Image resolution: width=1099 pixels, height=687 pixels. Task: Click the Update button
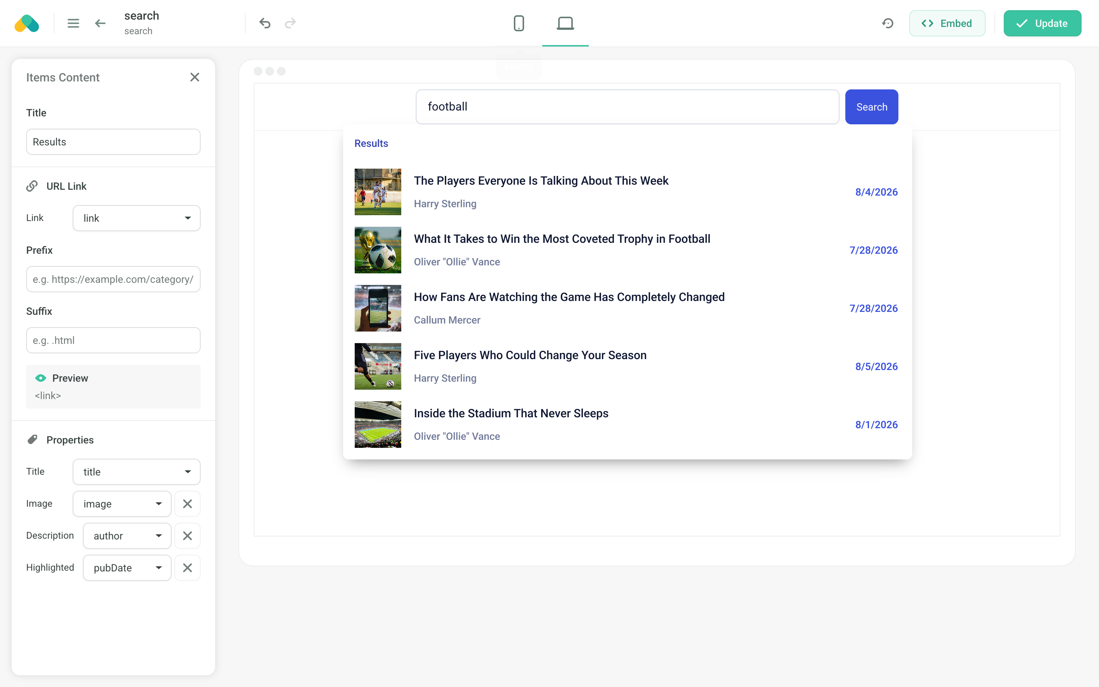[x=1042, y=23]
